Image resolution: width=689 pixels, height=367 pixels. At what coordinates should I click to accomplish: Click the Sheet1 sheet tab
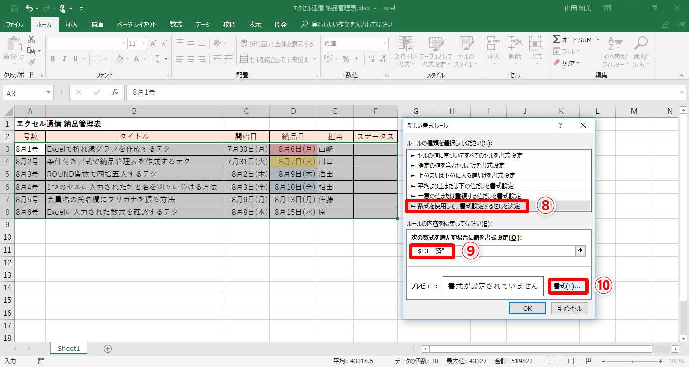(69, 348)
